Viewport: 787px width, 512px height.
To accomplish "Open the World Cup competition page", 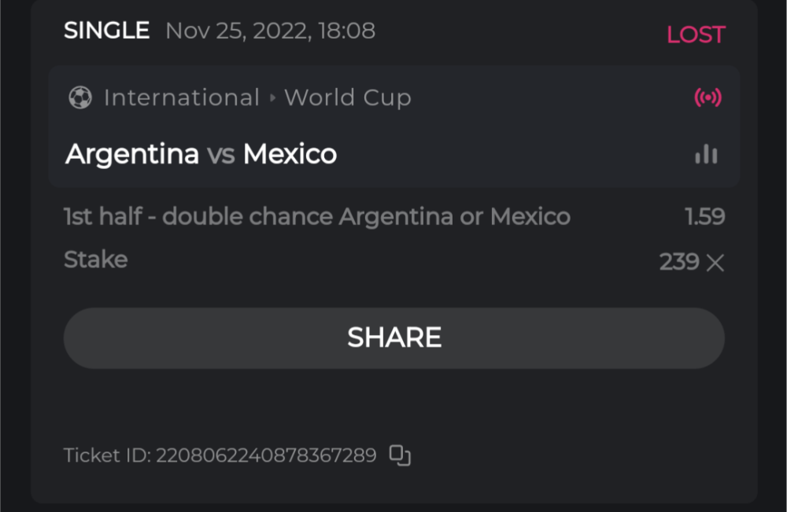I will coord(347,97).
